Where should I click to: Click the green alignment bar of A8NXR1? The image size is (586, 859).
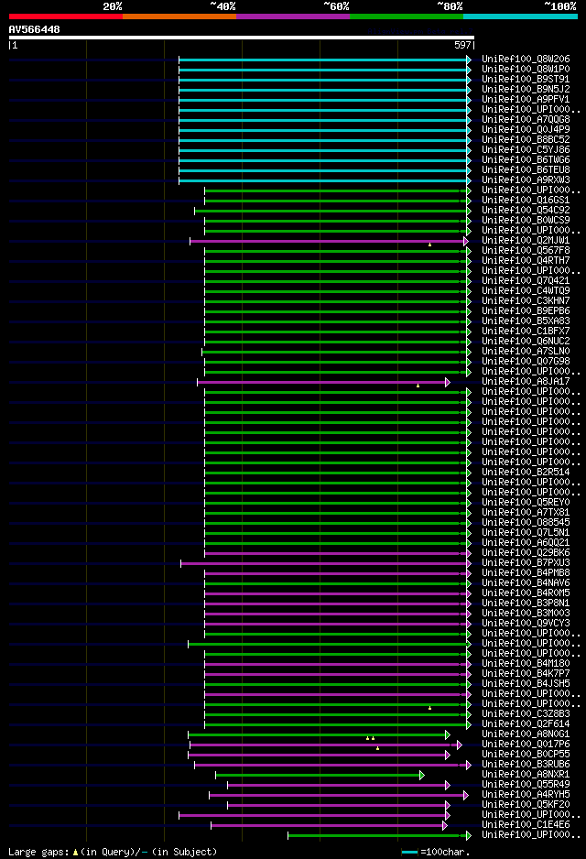pos(319,775)
